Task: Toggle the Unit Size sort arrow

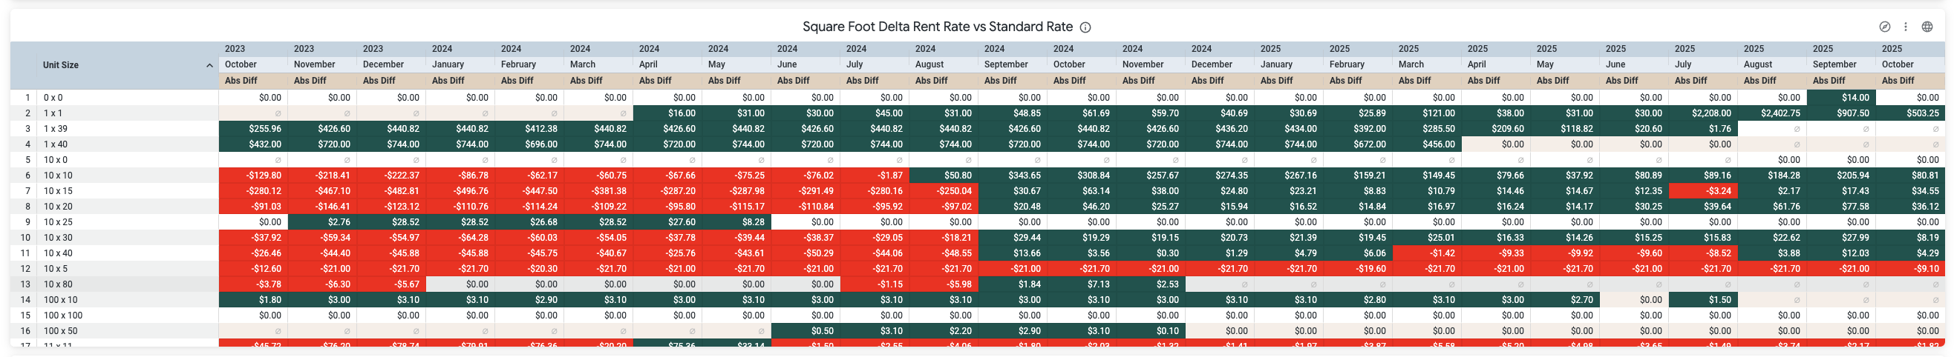Action: pyautogui.click(x=209, y=66)
